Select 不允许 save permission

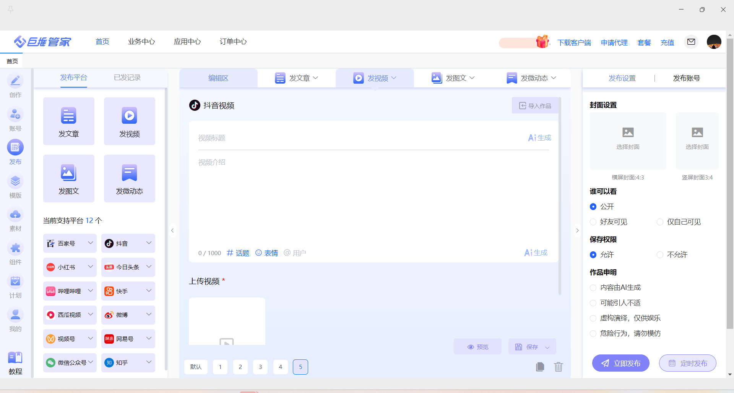(660, 255)
